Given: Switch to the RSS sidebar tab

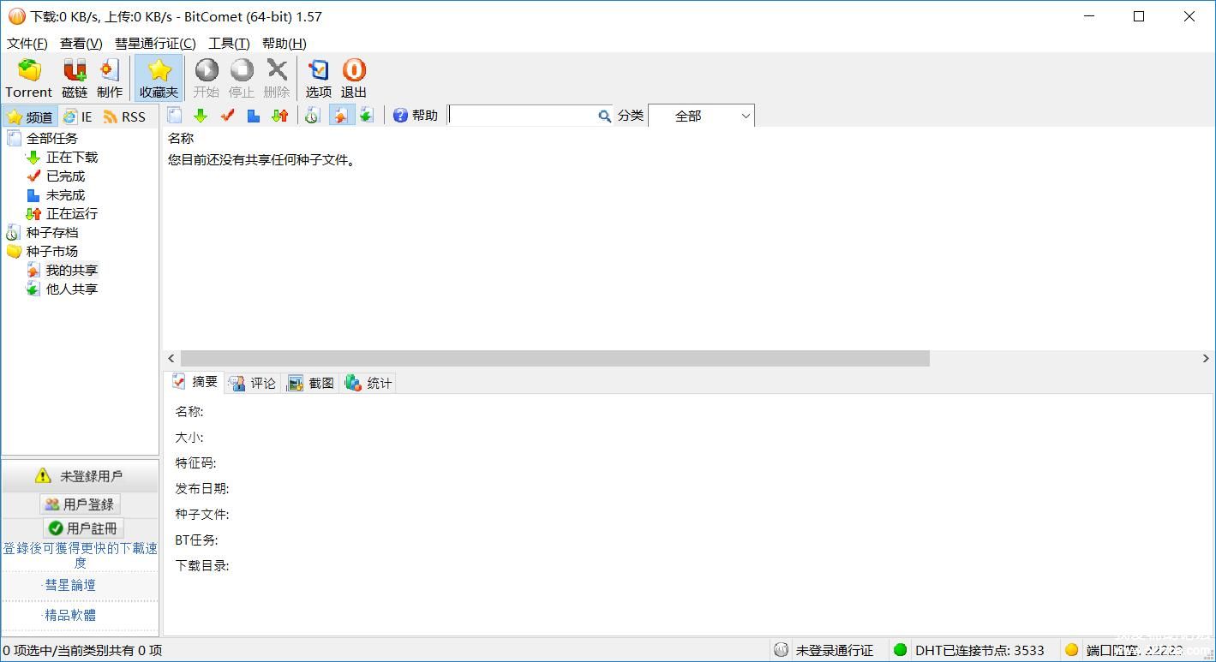Looking at the screenshot, I should pos(124,116).
